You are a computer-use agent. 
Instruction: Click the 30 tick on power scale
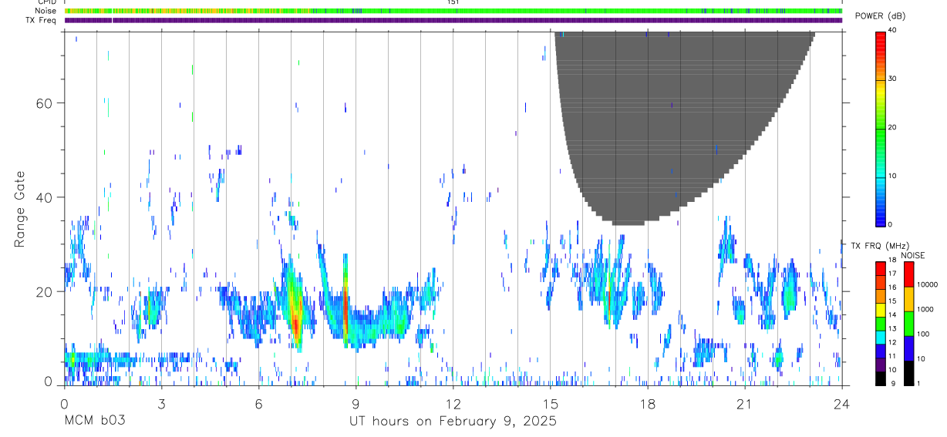892,79
